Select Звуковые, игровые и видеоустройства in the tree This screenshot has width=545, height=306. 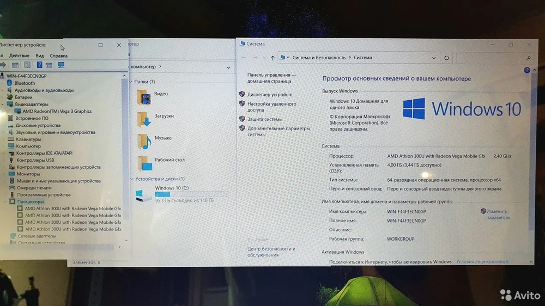click(x=55, y=132)
